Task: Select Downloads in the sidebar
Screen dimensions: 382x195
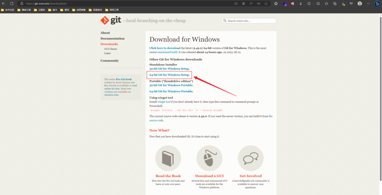Action: pyautogui.click(x=109, y=44)
